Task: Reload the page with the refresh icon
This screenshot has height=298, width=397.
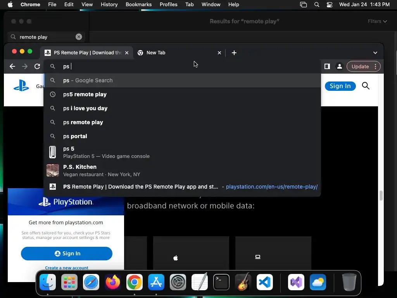Action: (37, 66)
